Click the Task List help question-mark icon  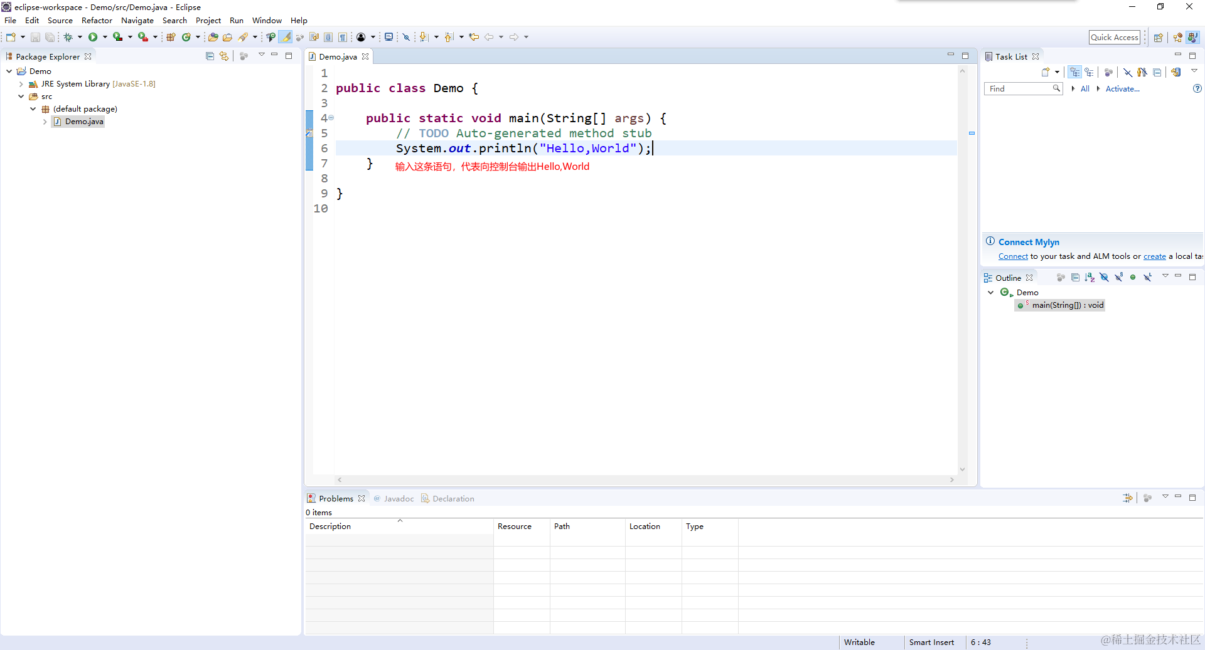tap(1197, 88)
